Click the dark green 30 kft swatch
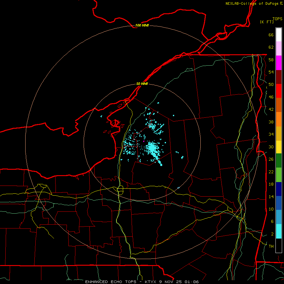The image size is (284, 284). pyautogui.click(x=279, y=161)
